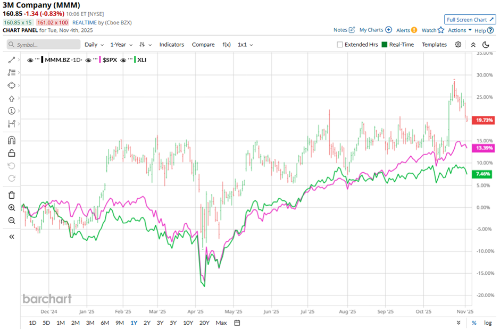Viewport: 500px width, 330px height.
Task: Zoom in using the magnifier plus icon
Action: tap(11, 207)
